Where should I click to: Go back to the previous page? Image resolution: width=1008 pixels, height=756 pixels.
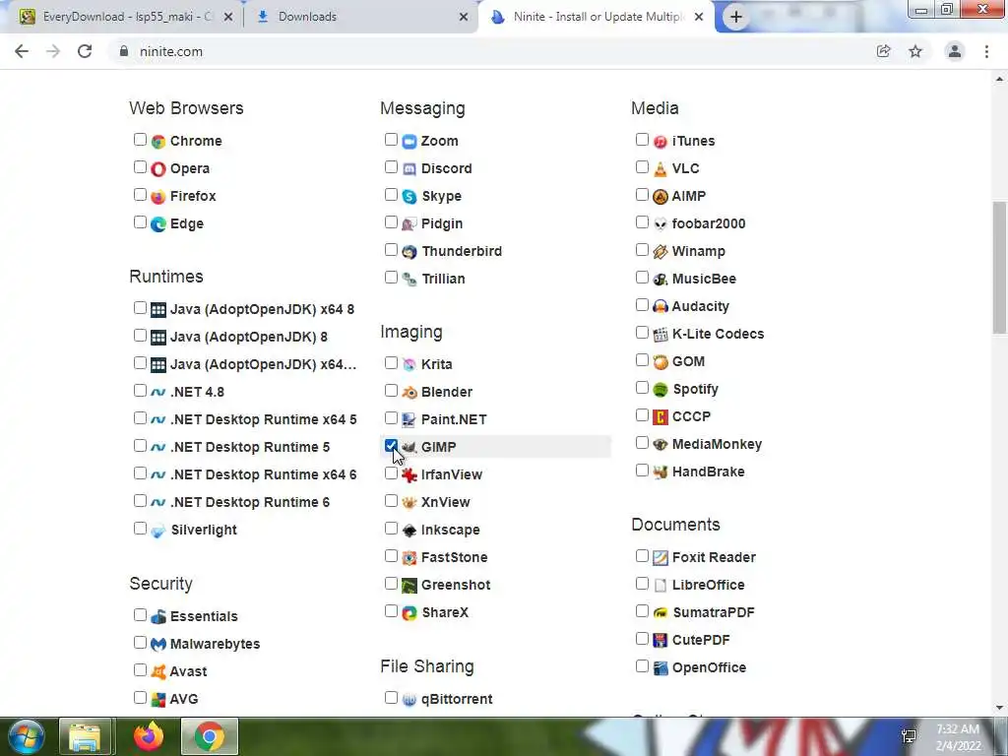coord(22,51)
